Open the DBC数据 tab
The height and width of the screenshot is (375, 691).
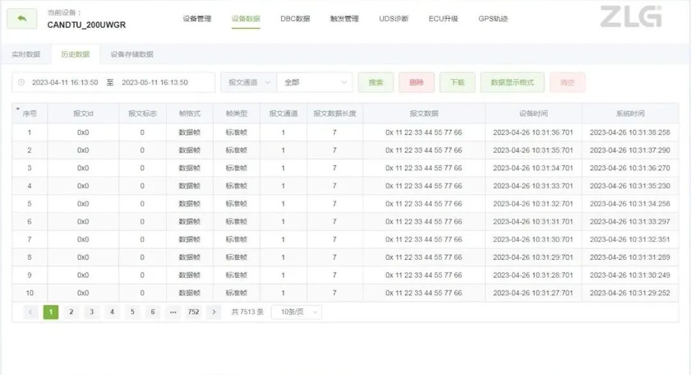tap(295, 19)
